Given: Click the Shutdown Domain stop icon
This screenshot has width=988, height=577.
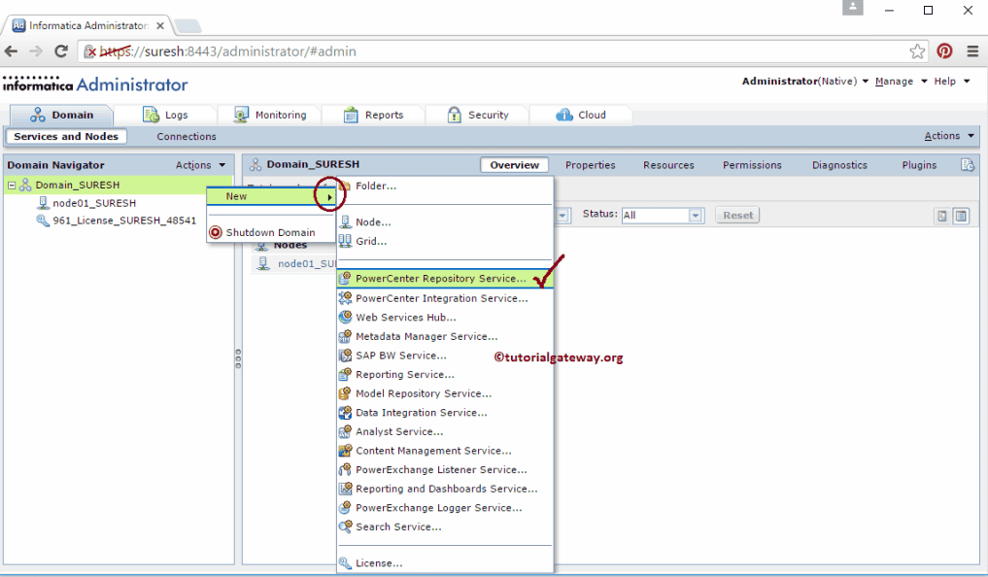Looking at the screenshot, I should click(x=215, y=231).
